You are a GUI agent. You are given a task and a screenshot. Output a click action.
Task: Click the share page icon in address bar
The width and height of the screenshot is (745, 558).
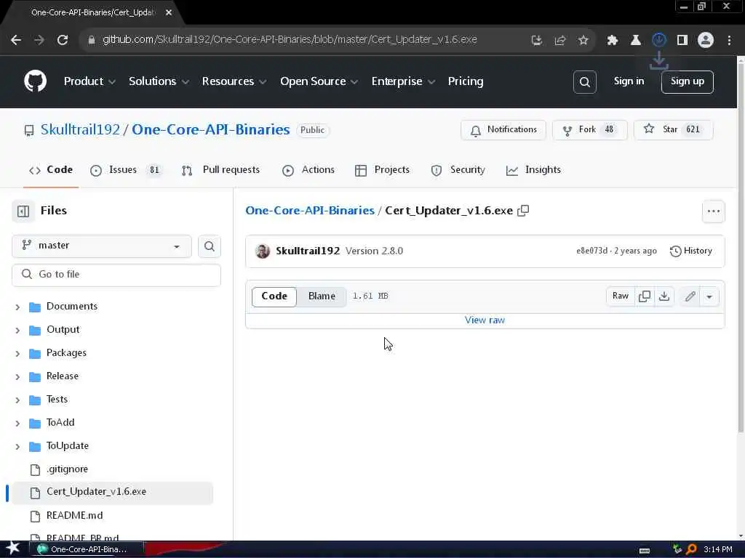click(560, 41)
